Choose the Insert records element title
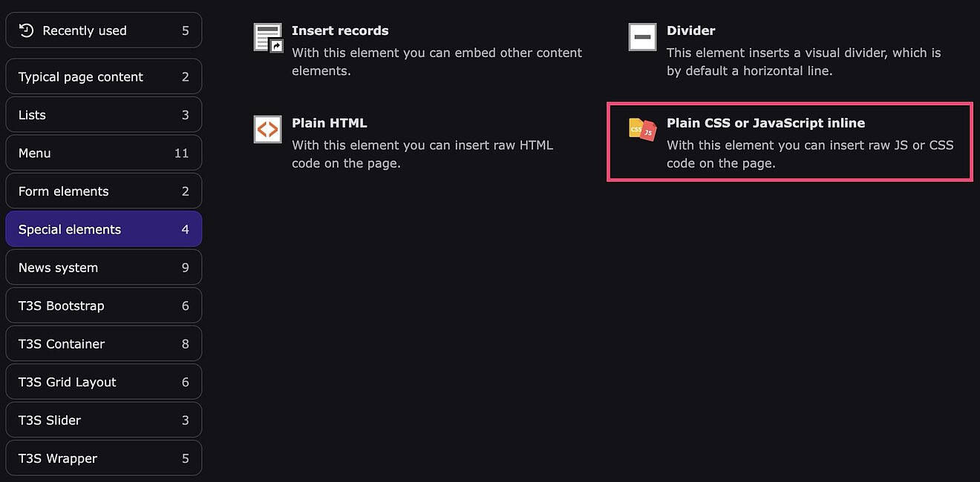This screenshot has width=980, height=482. click(x=340, y=31)
